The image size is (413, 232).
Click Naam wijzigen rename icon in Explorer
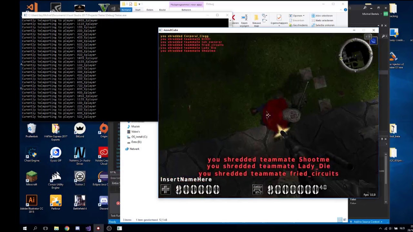[244, 20]
